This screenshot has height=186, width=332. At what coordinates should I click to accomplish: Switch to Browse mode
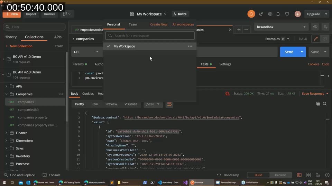pyautogui.click(x=280, y=175)
